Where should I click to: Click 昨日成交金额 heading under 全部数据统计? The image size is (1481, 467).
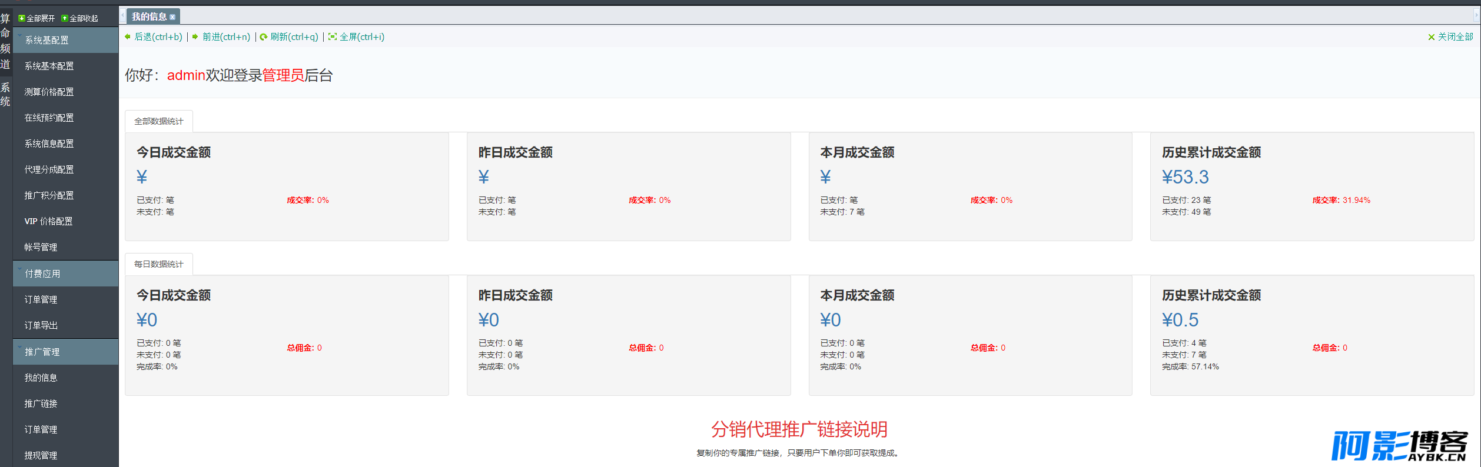[516, 152]
